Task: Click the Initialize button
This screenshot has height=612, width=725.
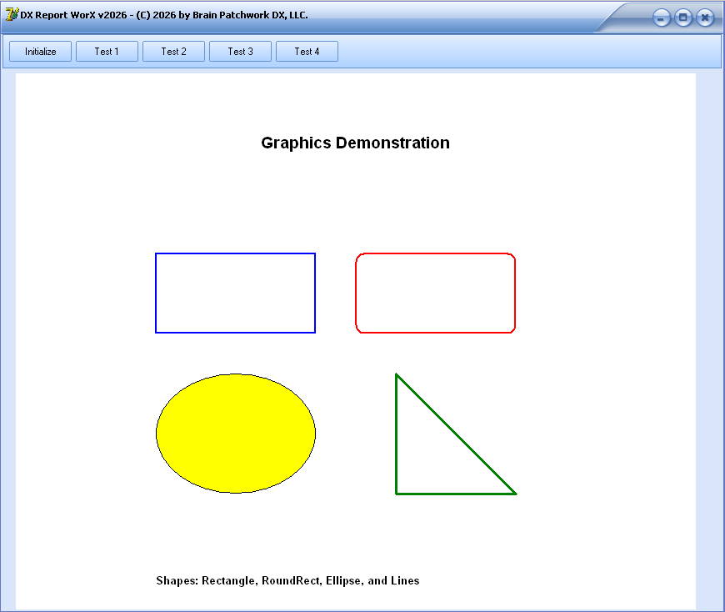Action: coord(40,52)
